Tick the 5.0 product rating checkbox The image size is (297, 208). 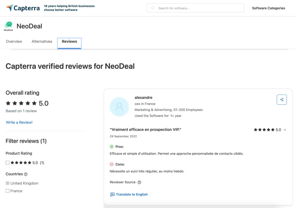pos(7,163)
